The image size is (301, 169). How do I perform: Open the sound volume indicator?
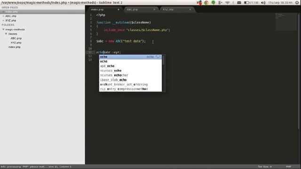[263, 3]
